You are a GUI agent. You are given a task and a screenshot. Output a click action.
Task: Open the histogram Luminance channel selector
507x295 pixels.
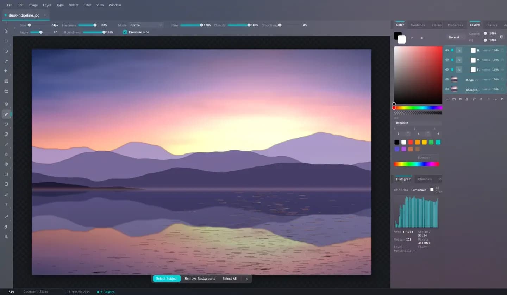click(419, 190)
